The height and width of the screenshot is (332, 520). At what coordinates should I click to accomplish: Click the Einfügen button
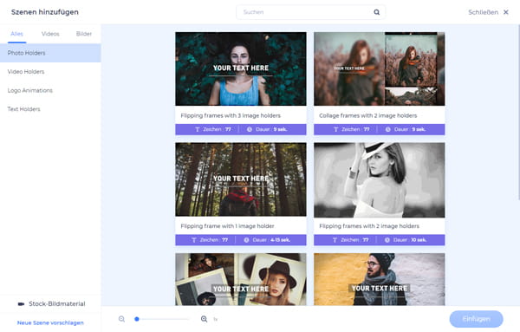click(476, 319)
